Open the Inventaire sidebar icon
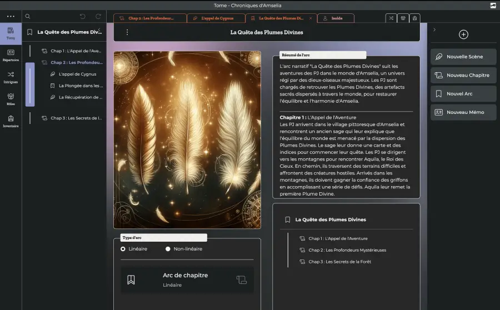 (11, 121)
